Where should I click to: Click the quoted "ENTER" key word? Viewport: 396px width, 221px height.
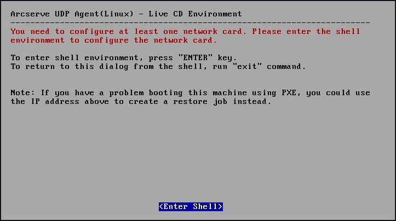pyautogui.click(x=196, y=57)
